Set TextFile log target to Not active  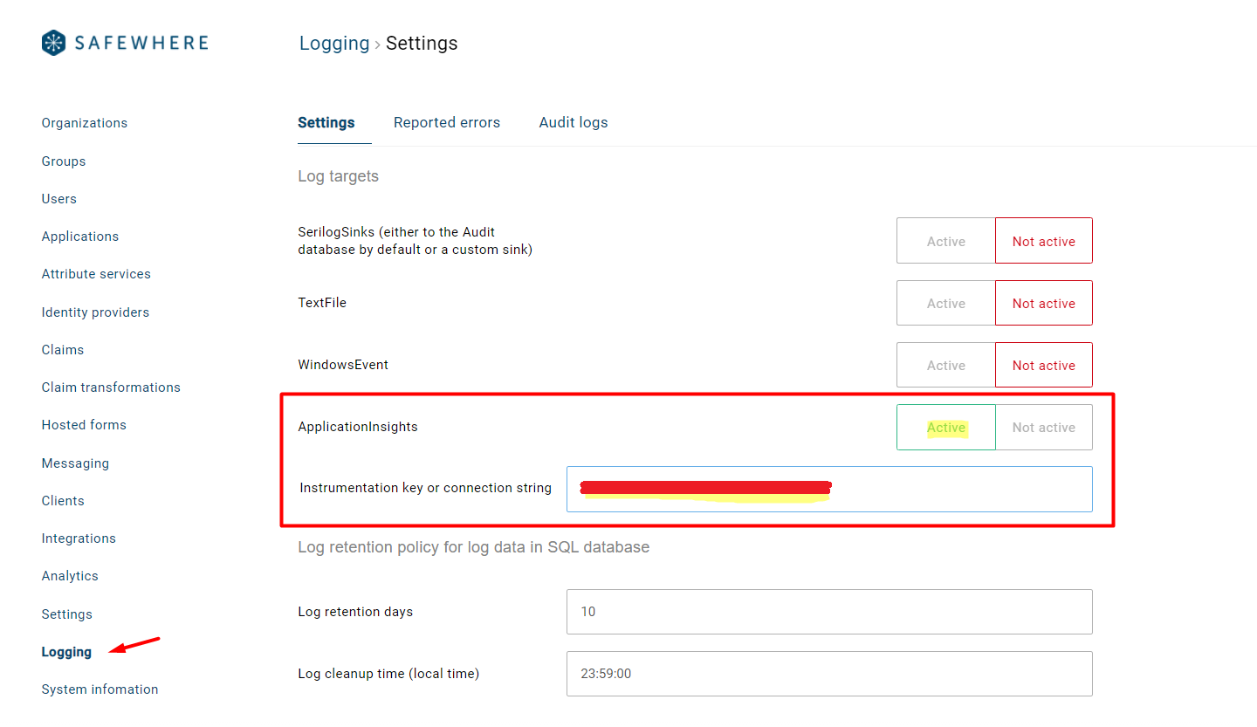[1043, 303]
